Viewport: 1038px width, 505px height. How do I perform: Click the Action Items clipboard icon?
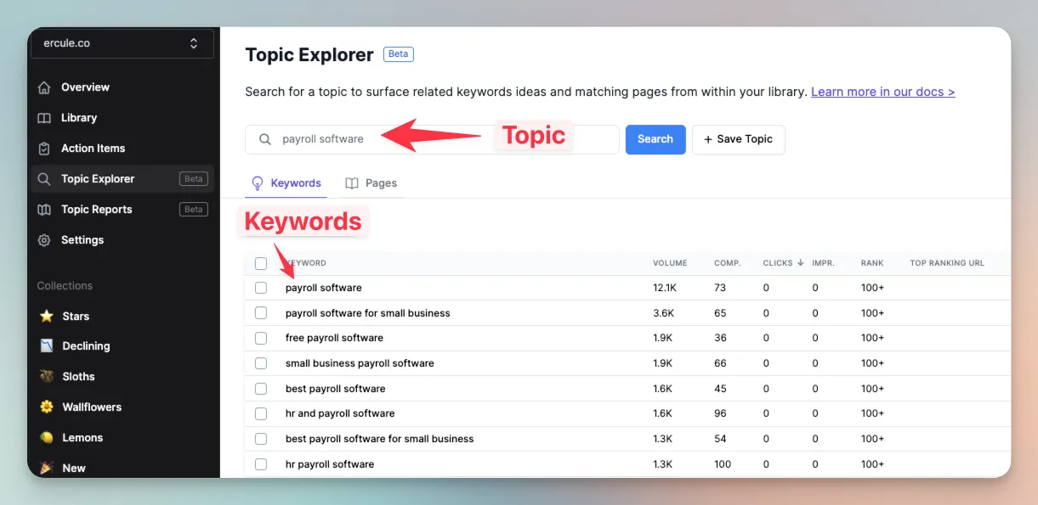click(x=44, y=149)
